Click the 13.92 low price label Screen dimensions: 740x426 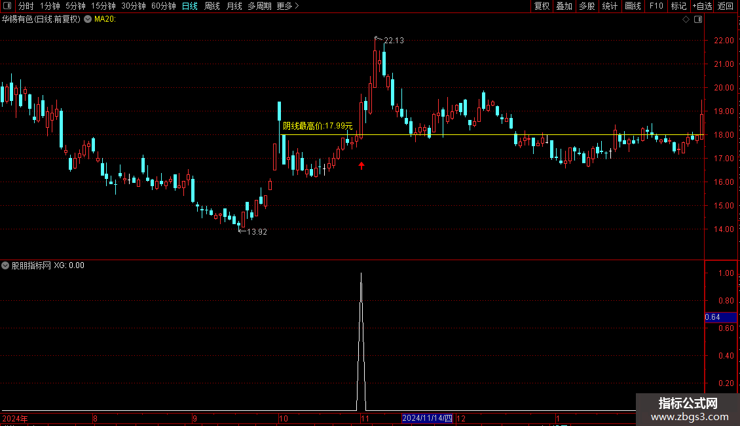pos(257,232)
